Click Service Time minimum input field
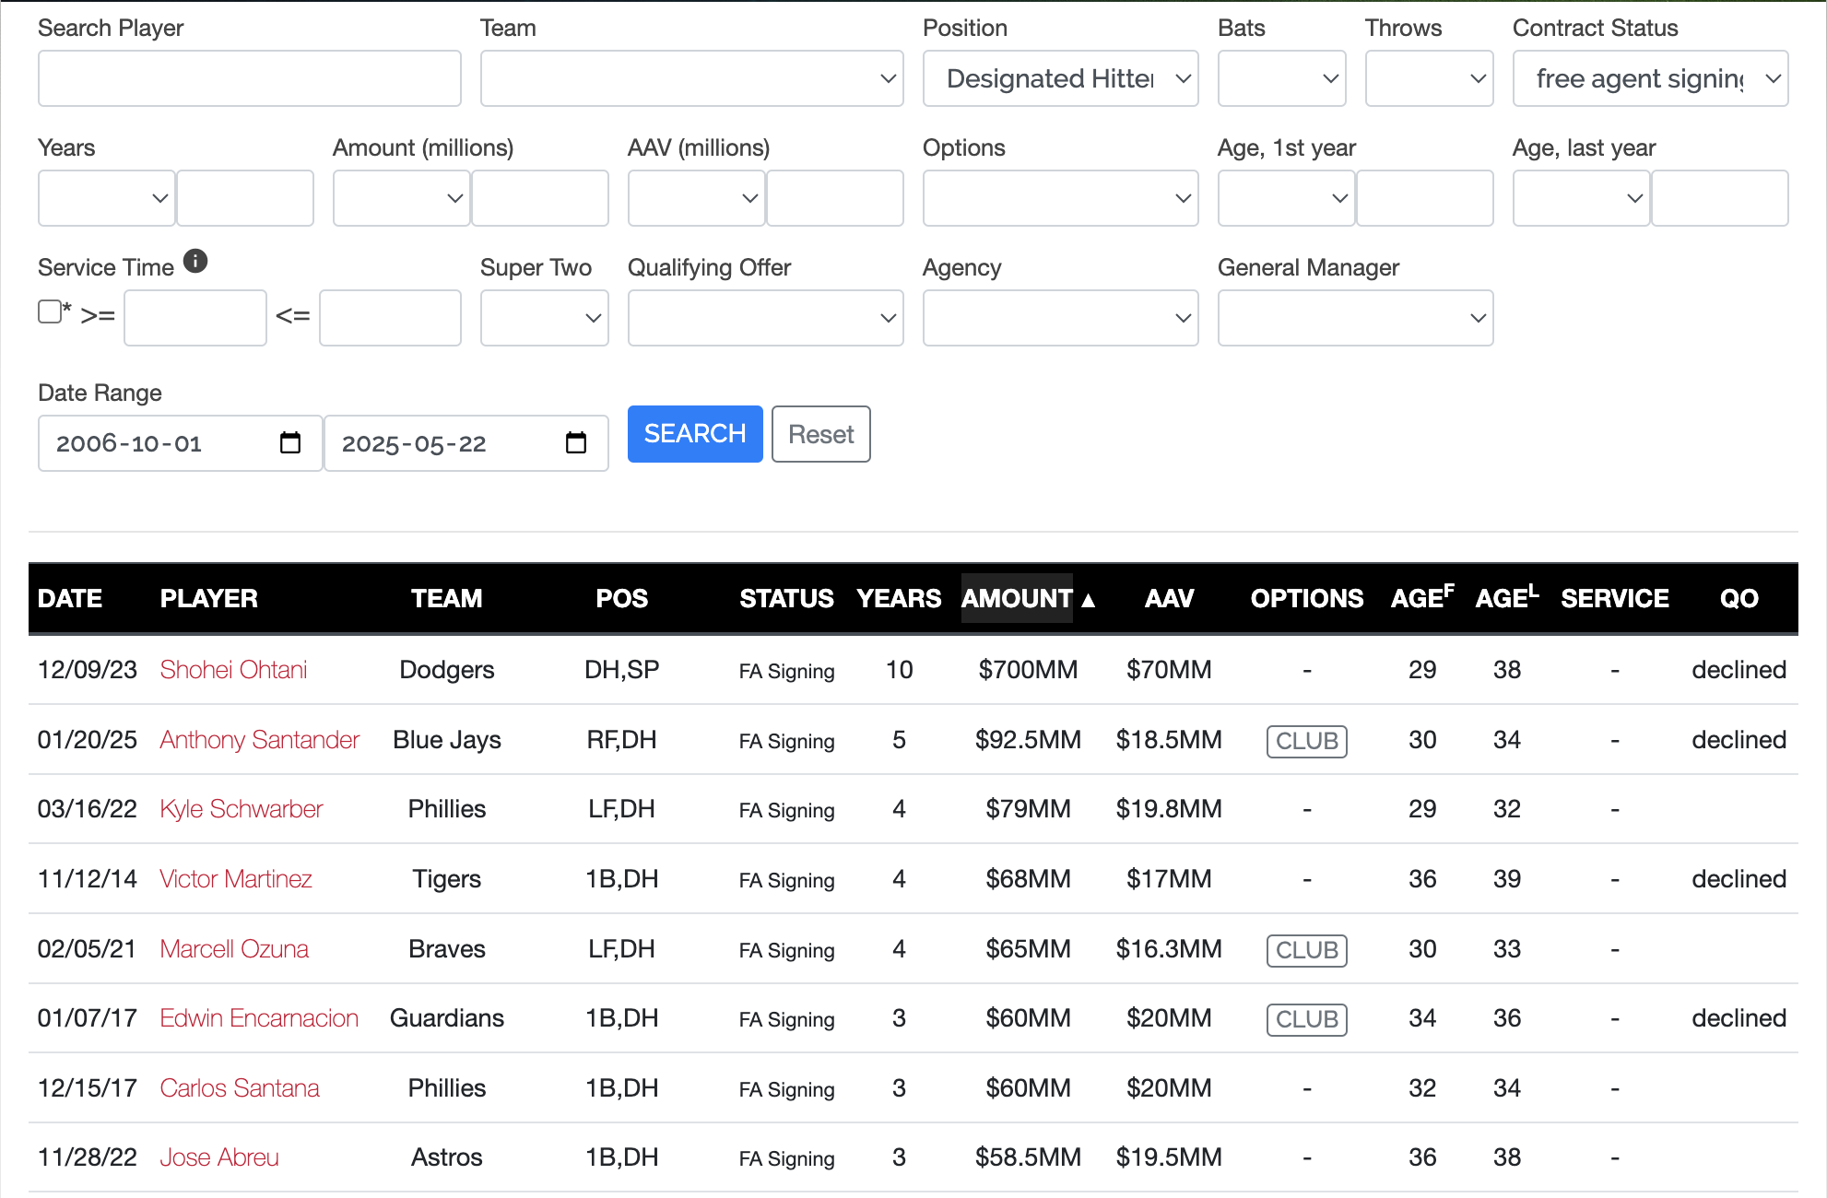Screen dimensions: 1827x1198 [x=195, y=318]
